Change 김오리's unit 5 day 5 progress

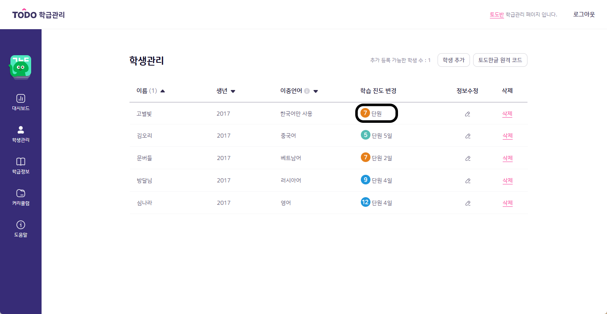click(376, 135)
